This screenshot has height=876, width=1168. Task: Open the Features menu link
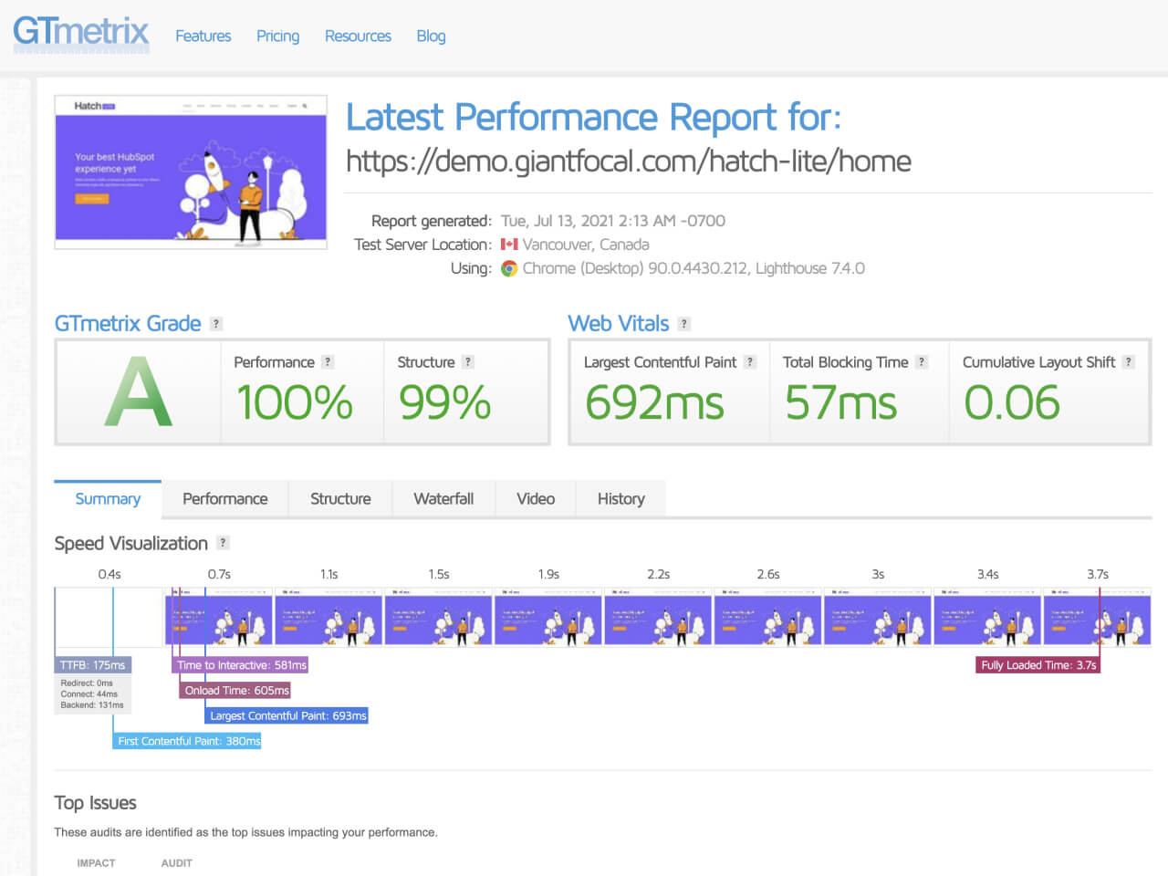click(x=203, y=36)
